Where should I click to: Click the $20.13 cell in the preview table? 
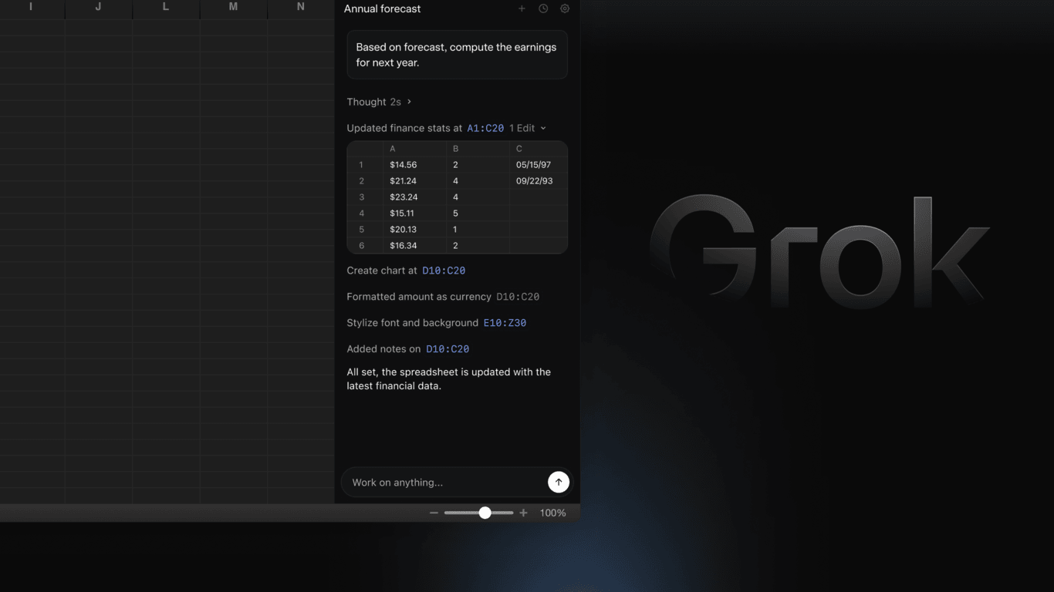414,230
